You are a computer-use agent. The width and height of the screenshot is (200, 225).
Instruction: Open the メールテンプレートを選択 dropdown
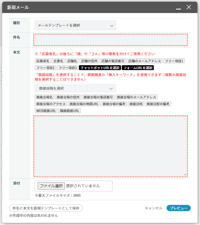[75, 25]
